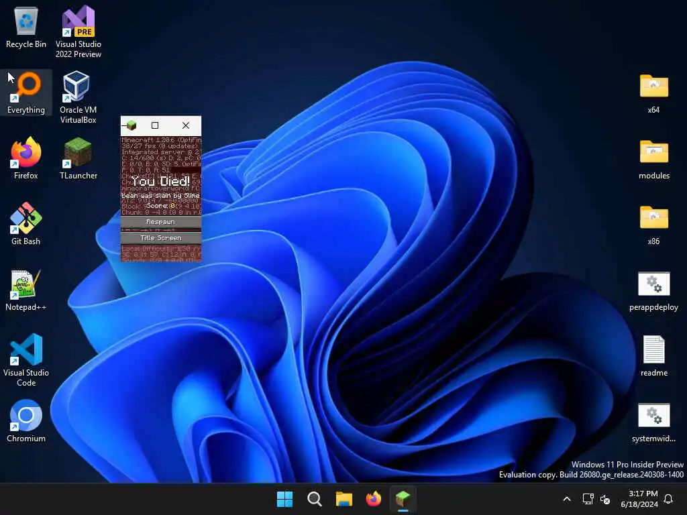687x515 pixels.
Task: Select the Visual Studio Code shortcut
Action: [x=26, y=360]
